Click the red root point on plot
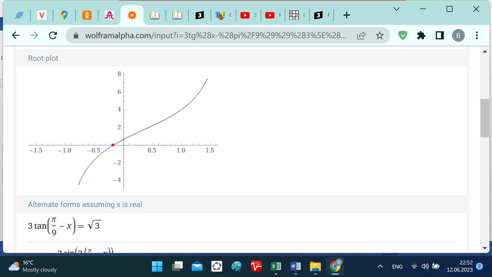This screenshot has height=277, width=492. pyautogui.click(x=113, y=145)
